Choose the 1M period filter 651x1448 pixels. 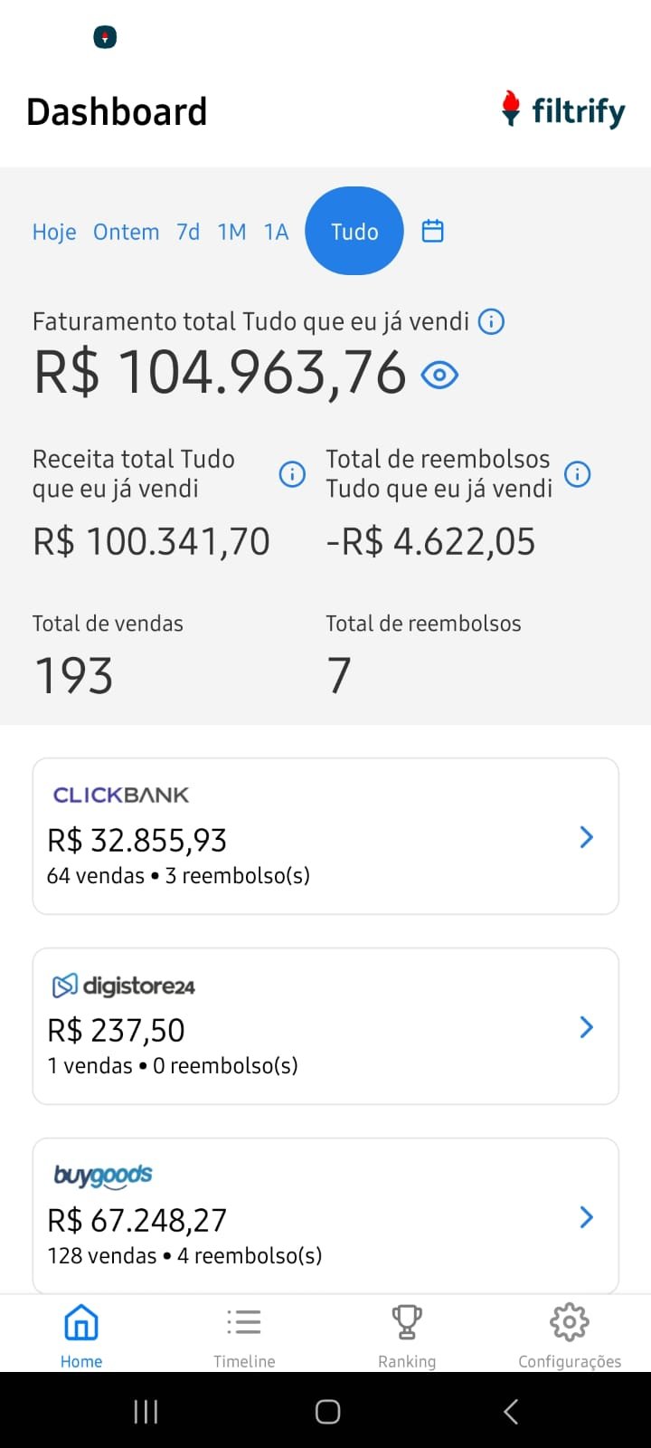(x=231, y=232)
